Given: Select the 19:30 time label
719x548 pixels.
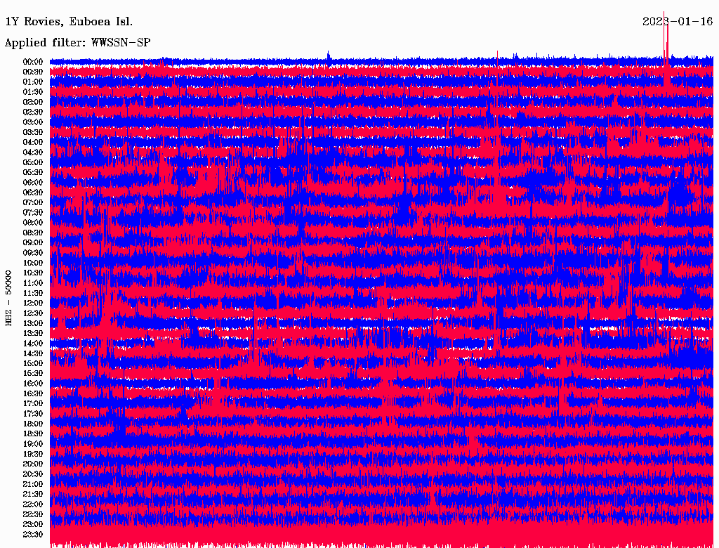Looking at the screenshot, I should [x=33, y=454].
